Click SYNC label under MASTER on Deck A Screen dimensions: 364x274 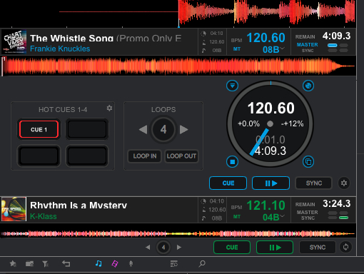(x=308, y=51)
